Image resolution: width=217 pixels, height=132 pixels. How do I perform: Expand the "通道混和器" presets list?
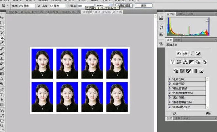[x=170, y=102]
